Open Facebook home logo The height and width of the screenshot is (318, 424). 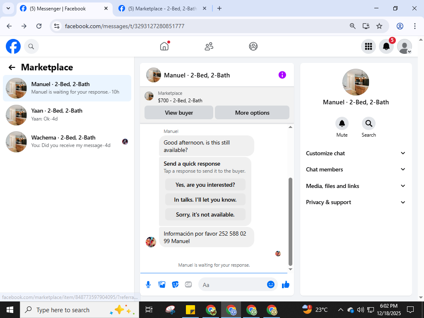[x=13, y=46]
